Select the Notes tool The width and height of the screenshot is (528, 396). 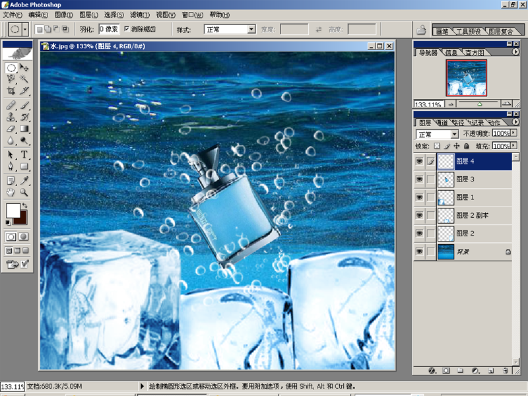(x=11, y=181)
